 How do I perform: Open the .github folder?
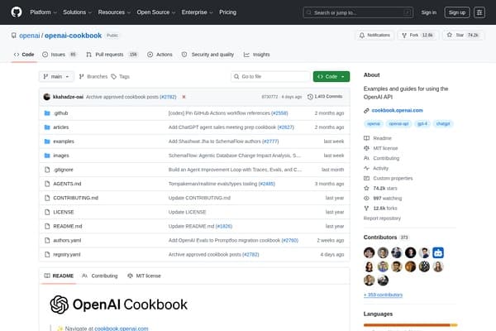(60, 113)
